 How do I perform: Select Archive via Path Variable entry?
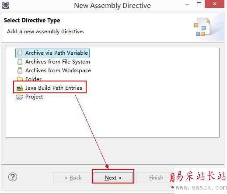click(52, 53)
